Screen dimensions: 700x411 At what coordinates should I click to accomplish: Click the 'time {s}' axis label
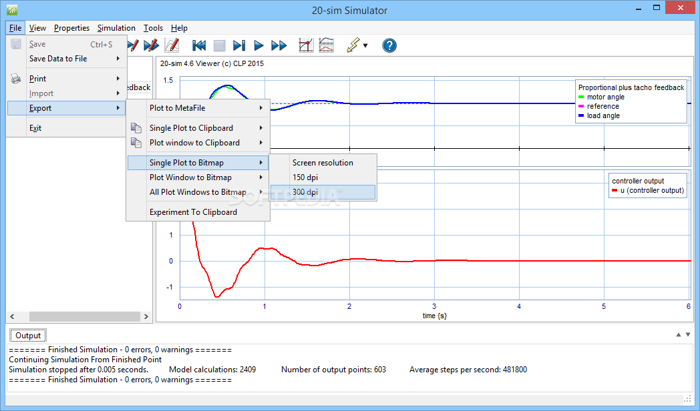(x=435, y=316)
